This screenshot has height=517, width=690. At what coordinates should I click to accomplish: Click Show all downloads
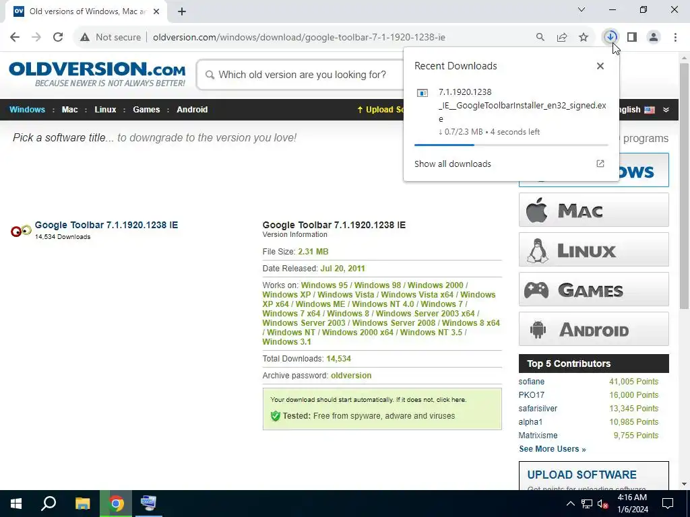452,164
